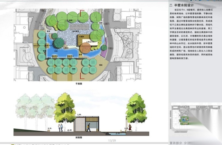Click the '平面图' caption under the plan
Screen dimensions: 222x145
point(79,84)
